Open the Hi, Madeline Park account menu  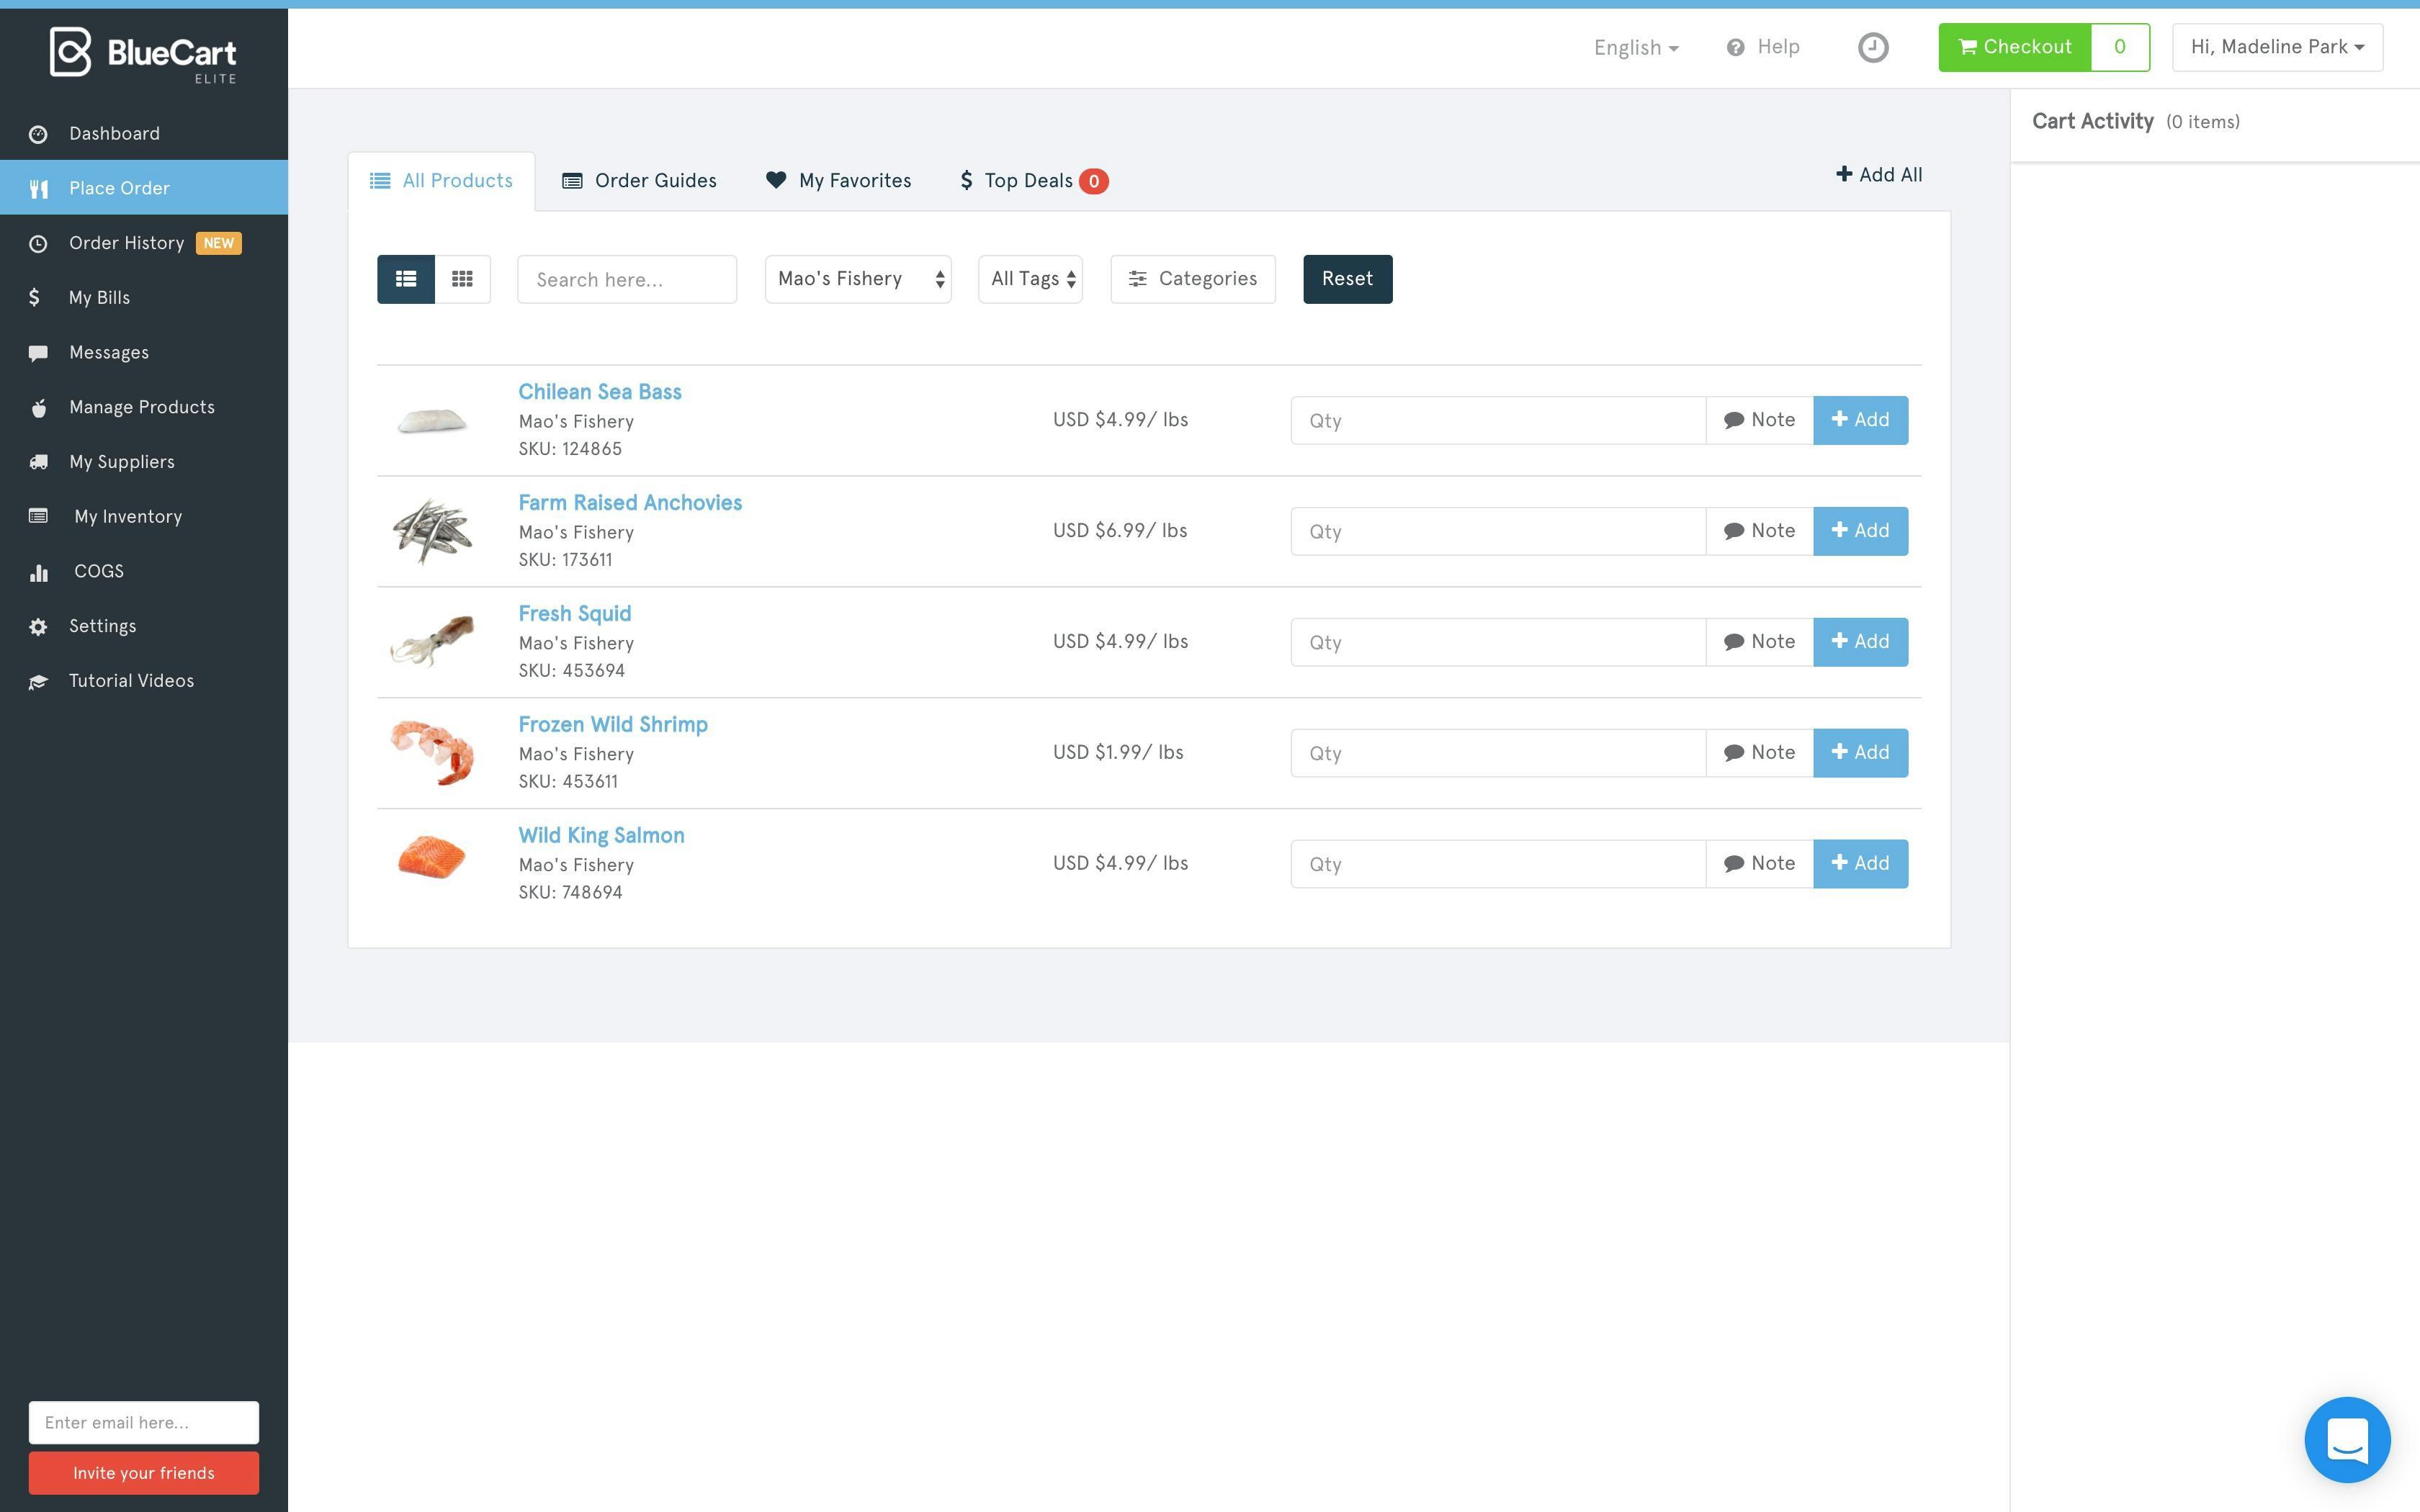pyautogui.click(x=2276, y=47)
